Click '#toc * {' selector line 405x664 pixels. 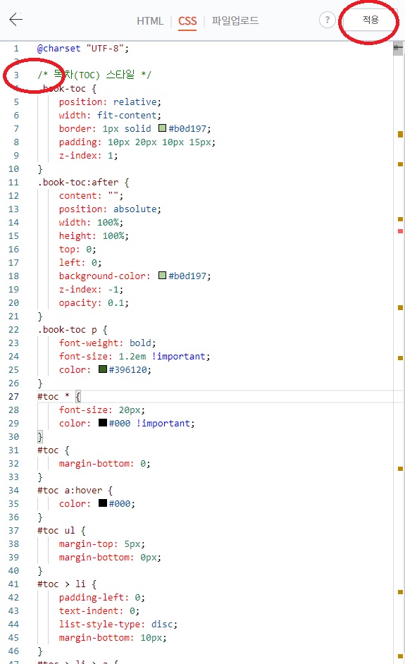[59, 396]
